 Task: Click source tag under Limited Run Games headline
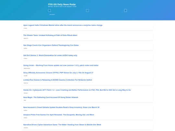coord(26,83)
